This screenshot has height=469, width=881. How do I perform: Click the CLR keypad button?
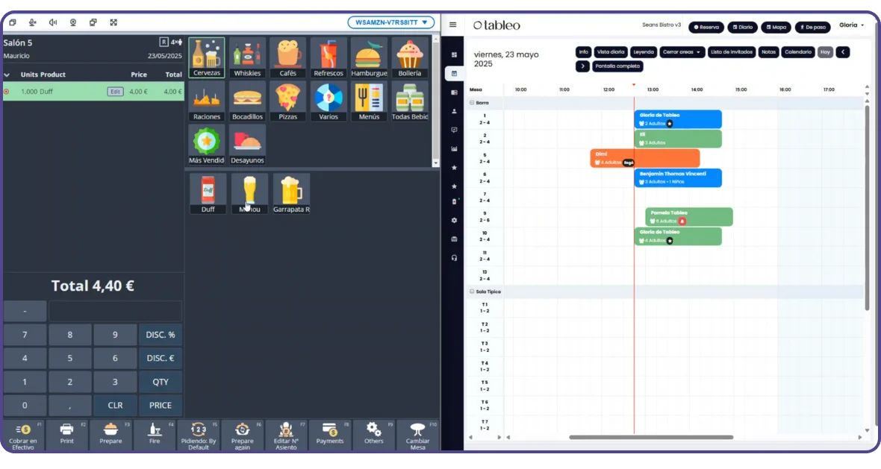[115, 405]
